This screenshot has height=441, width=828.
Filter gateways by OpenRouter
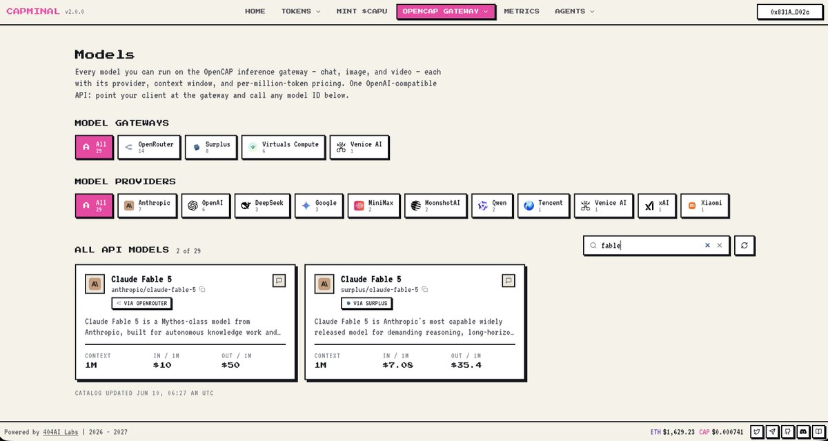point(150,147)
